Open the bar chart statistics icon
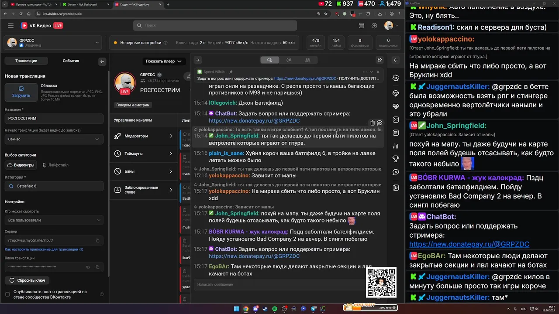 click(396, 146)
